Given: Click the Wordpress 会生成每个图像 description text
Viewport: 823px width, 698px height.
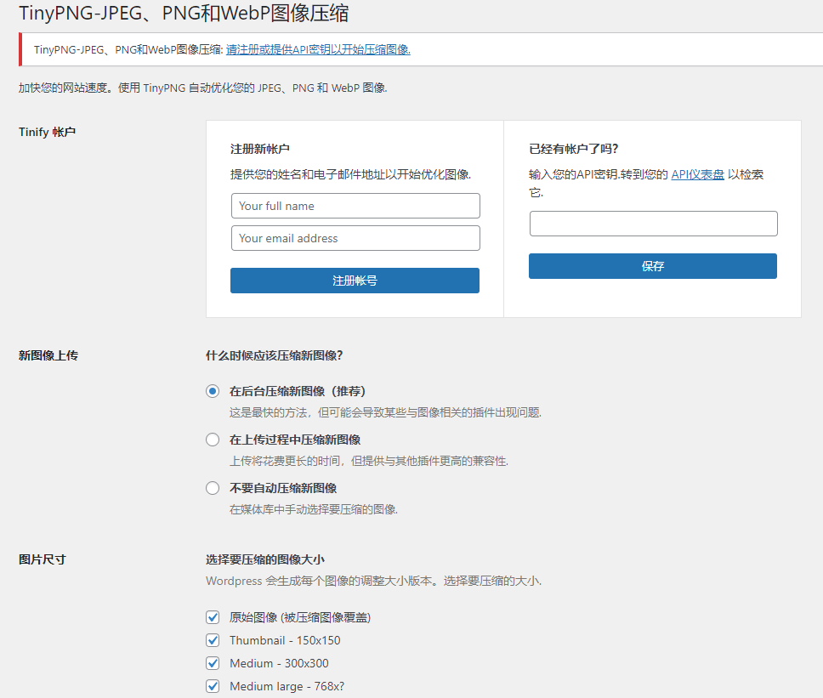Looking at the screenshot, I should coord(374,581).
